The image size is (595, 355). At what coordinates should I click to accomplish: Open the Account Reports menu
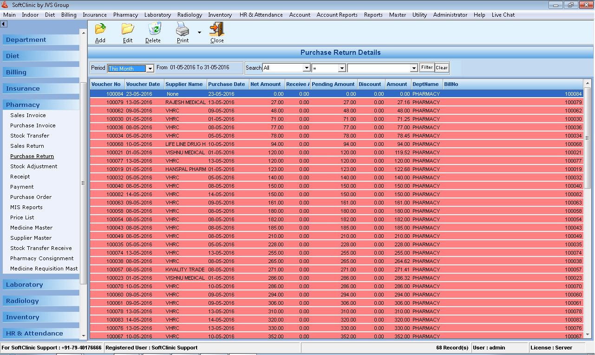click(x=337, y=15)
